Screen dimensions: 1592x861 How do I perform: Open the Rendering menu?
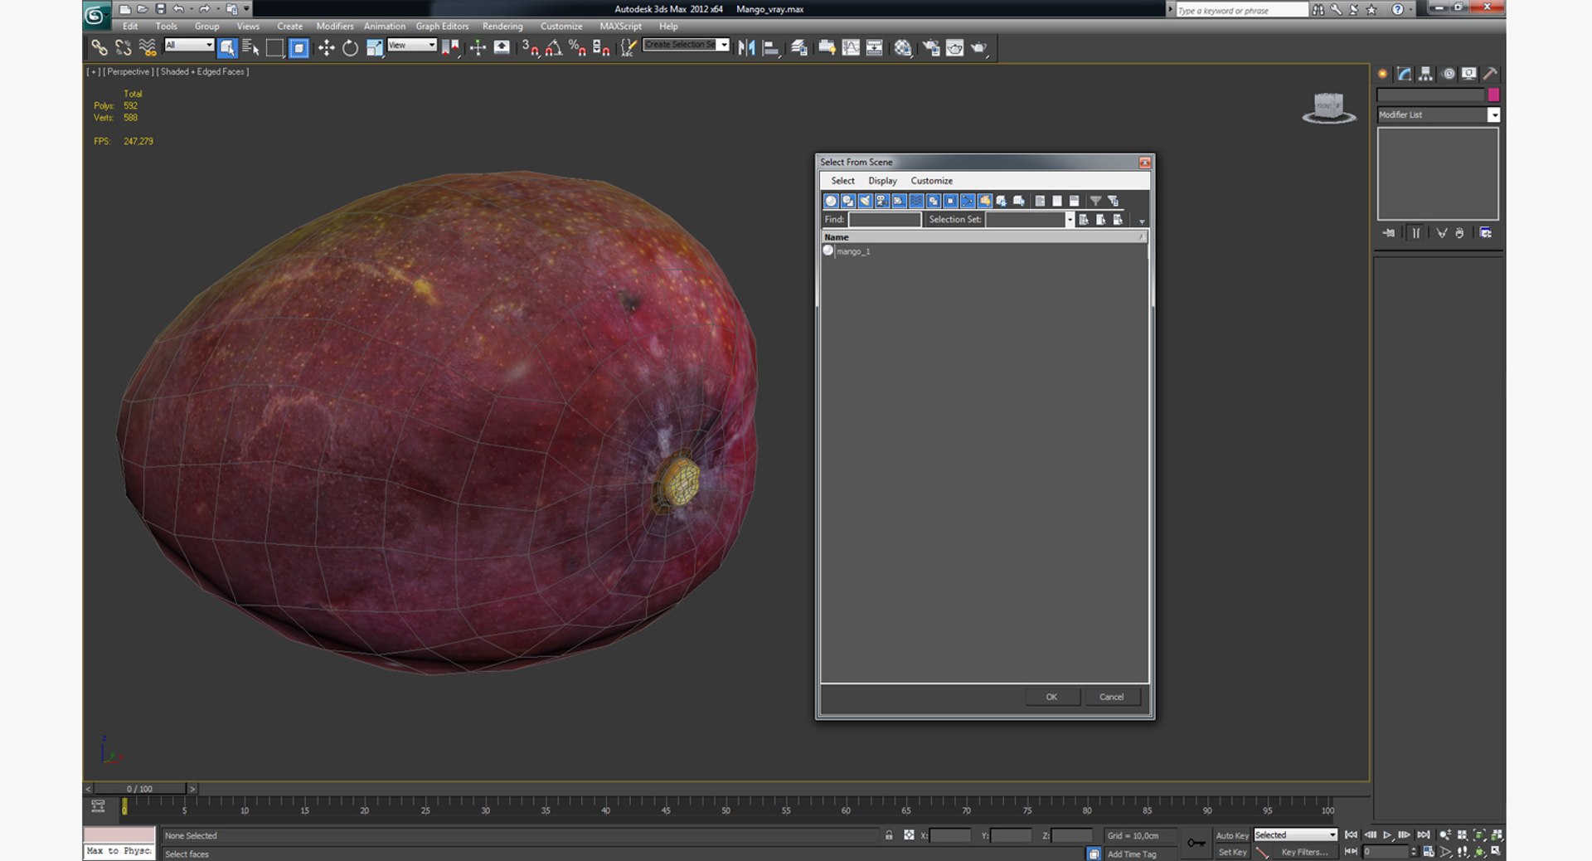pyautogui.click(x=502, y=27)
